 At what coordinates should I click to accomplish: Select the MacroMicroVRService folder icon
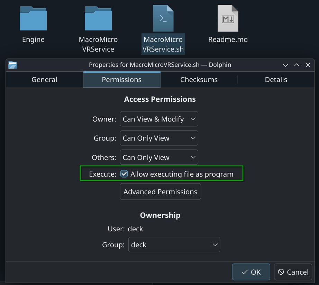pos(98,18)
